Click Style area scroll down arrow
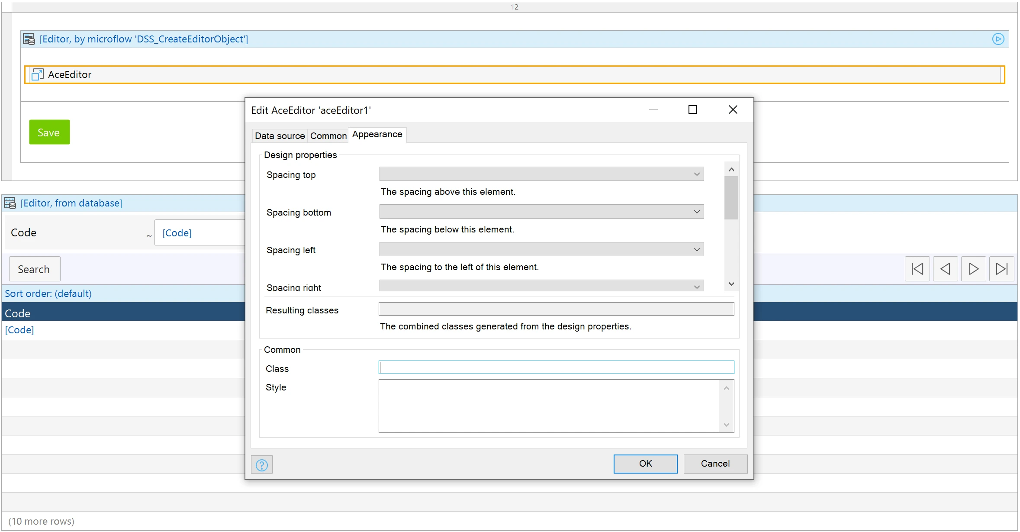This screenshot has width=1020, height=532. 726,425
